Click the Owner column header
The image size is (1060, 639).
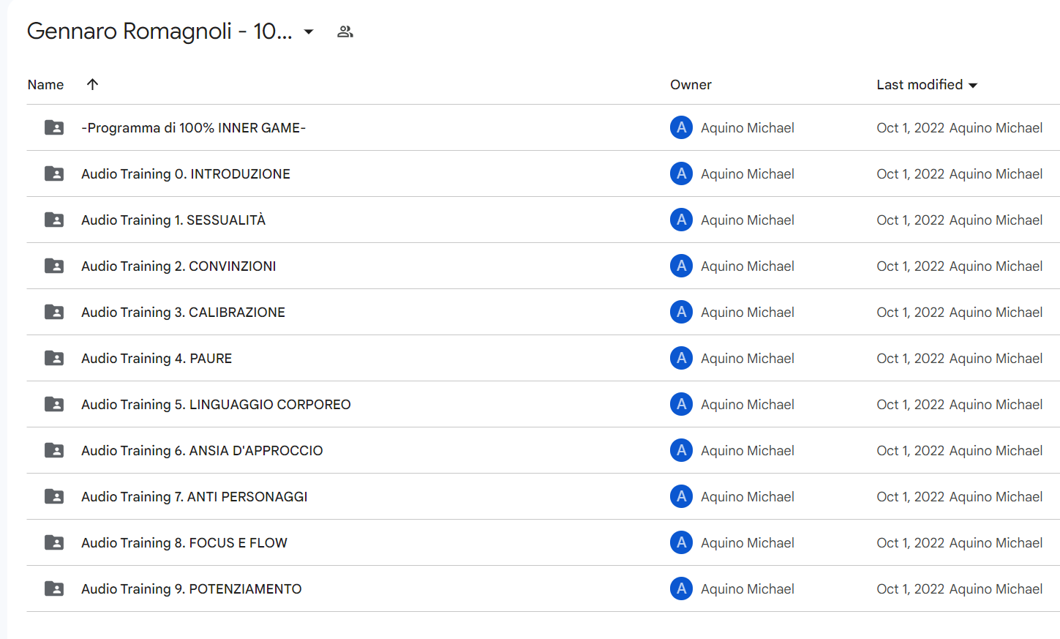click(691, 85)
